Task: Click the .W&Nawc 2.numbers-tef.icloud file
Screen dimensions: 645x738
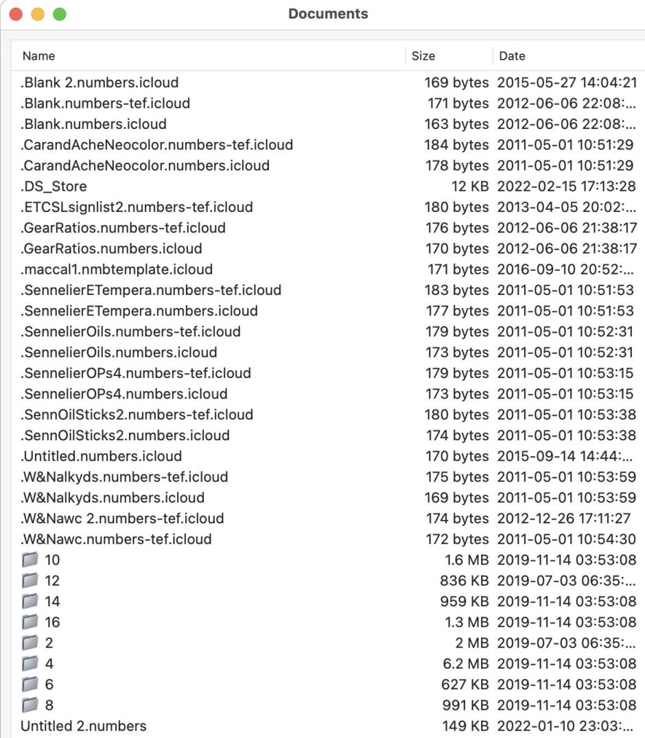Action: [x=123, y=519]
